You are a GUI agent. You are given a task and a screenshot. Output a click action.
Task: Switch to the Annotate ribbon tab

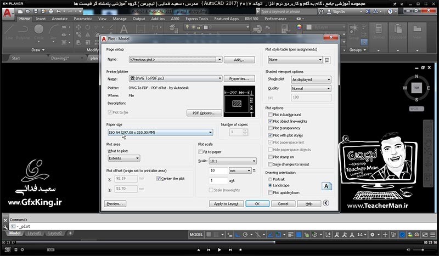tap(60, 19)
